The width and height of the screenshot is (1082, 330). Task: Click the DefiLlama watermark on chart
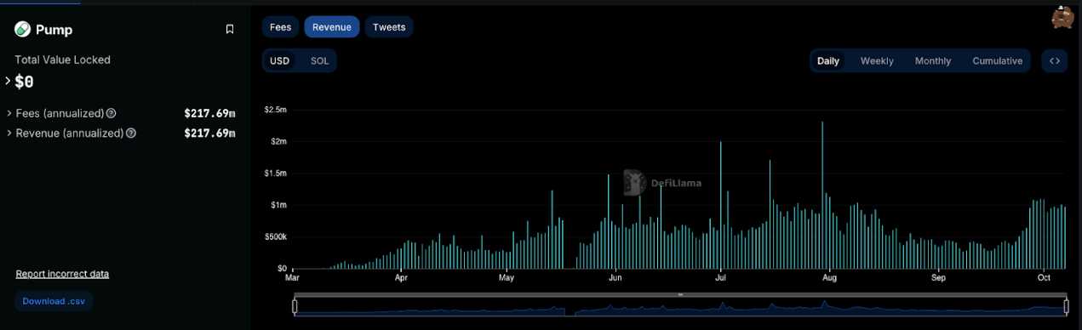tap(662, 182)
